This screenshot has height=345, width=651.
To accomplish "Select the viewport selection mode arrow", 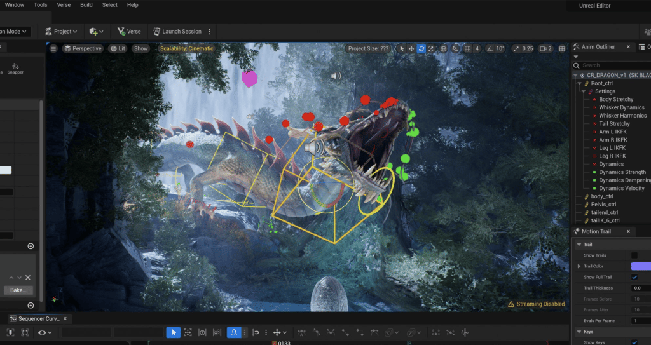I will click(x=402, y=48).
